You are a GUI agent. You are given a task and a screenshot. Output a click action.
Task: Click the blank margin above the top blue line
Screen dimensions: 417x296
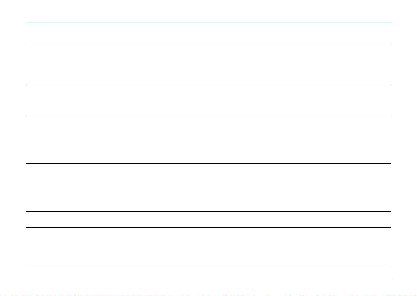tap(208, 11)
